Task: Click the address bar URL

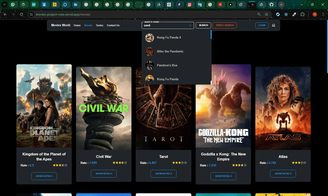Action: [x=63, y=14]
